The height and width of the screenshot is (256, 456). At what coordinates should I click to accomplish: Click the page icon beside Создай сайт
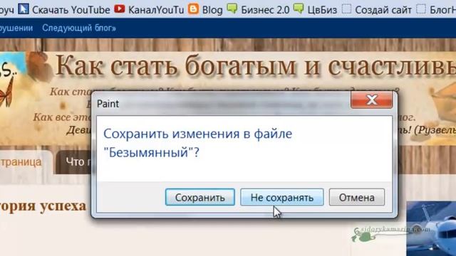click(346, 9)
